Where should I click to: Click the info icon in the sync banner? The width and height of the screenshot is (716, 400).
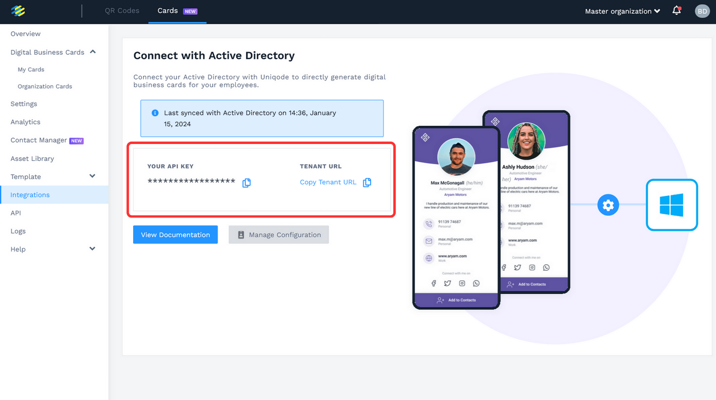155,112
